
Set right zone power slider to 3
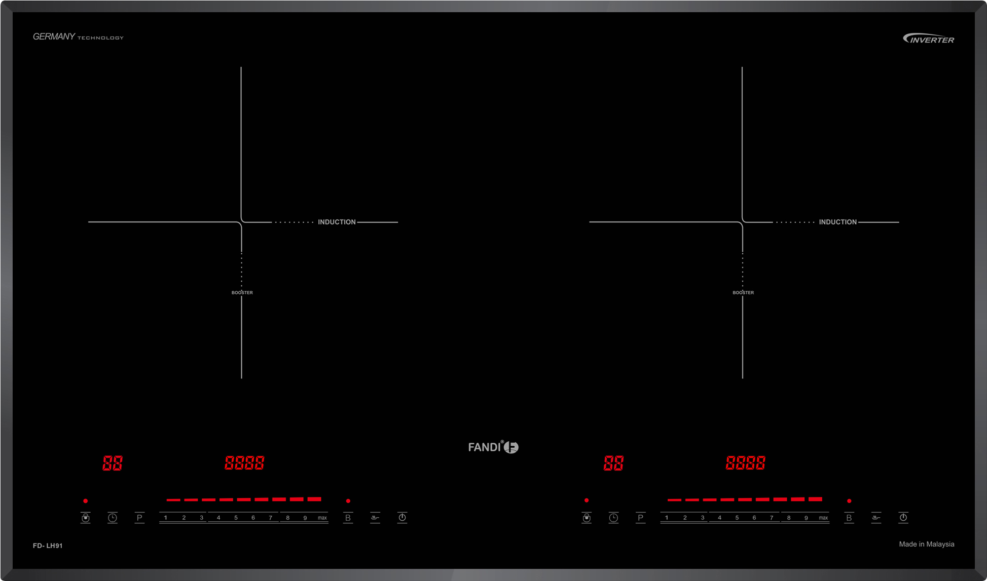(703, 518)
